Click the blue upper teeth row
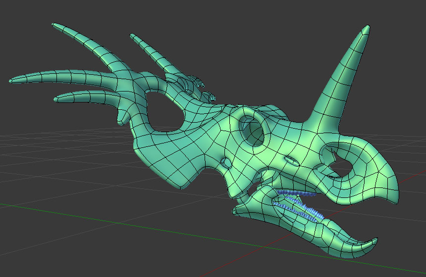Viewport: 426px width, 277px height. point(297,193)
